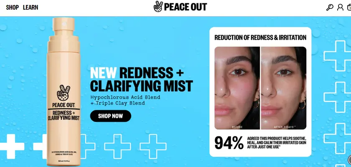Open the SHOP menu
351x167 pixels.
(x=12, y=8)
